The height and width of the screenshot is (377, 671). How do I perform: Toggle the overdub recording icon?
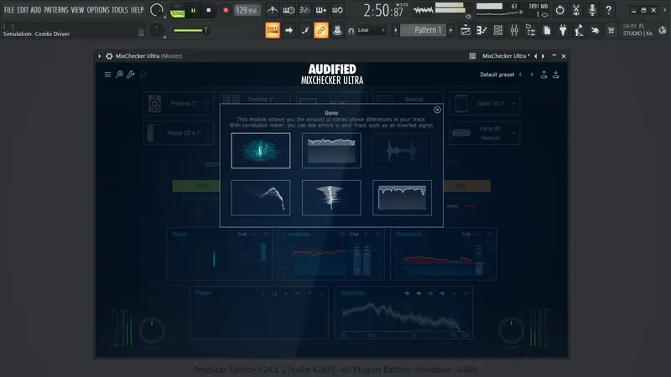point(321,10)
